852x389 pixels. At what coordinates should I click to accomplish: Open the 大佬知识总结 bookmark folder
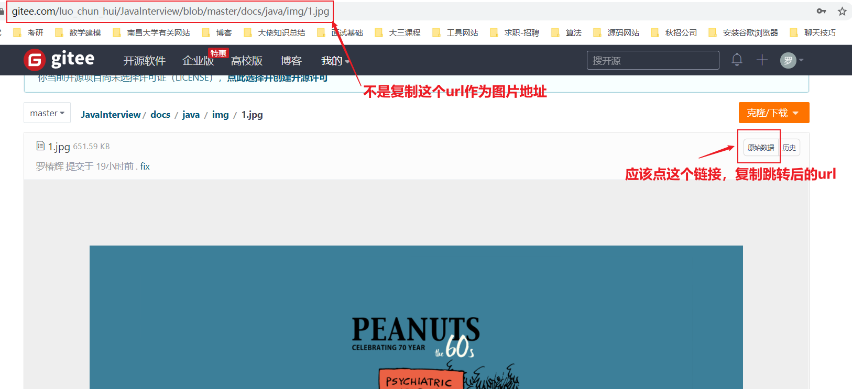pyautogui.click(x=275, y=32)
